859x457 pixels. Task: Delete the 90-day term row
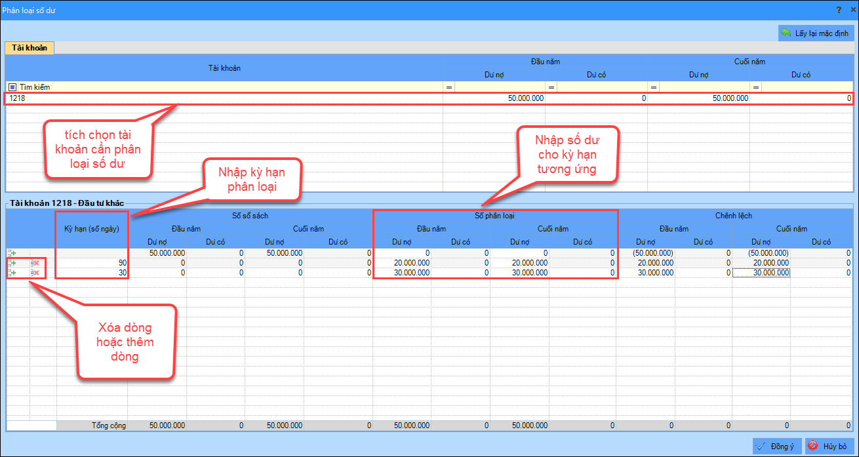(35, 263)
